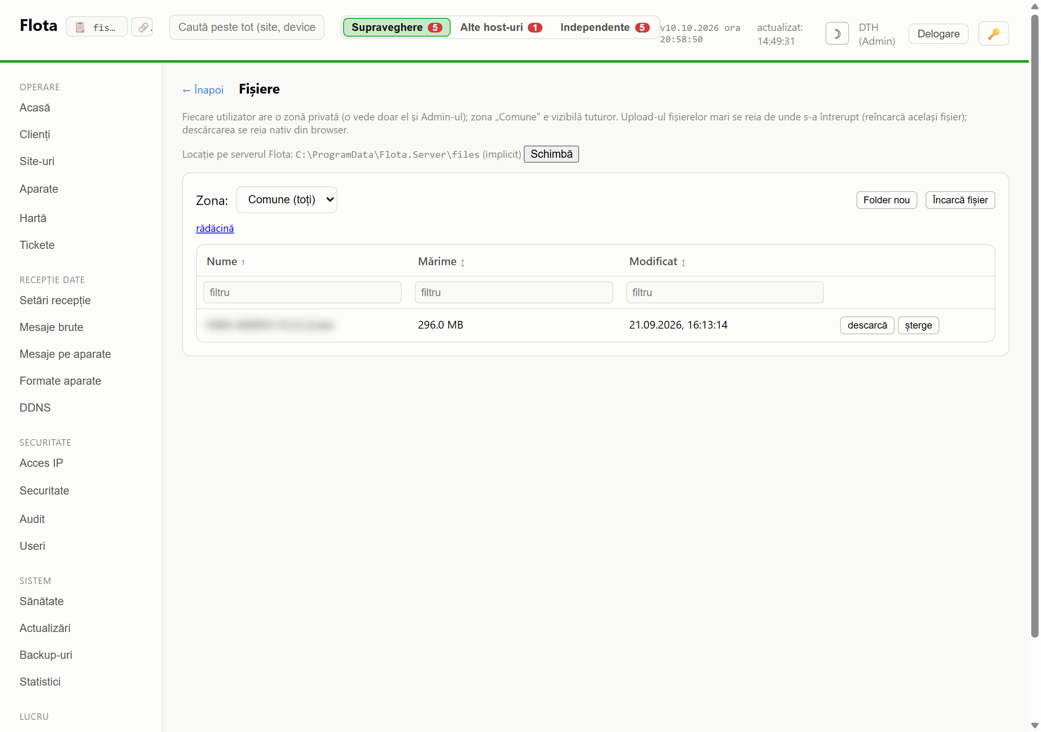Focus the Nume filter field

[302, 292]
